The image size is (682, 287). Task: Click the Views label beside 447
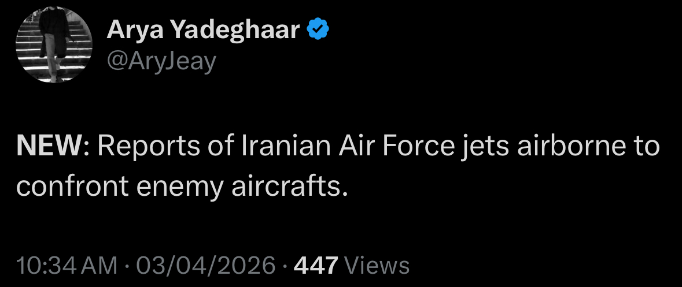[377, 265]
